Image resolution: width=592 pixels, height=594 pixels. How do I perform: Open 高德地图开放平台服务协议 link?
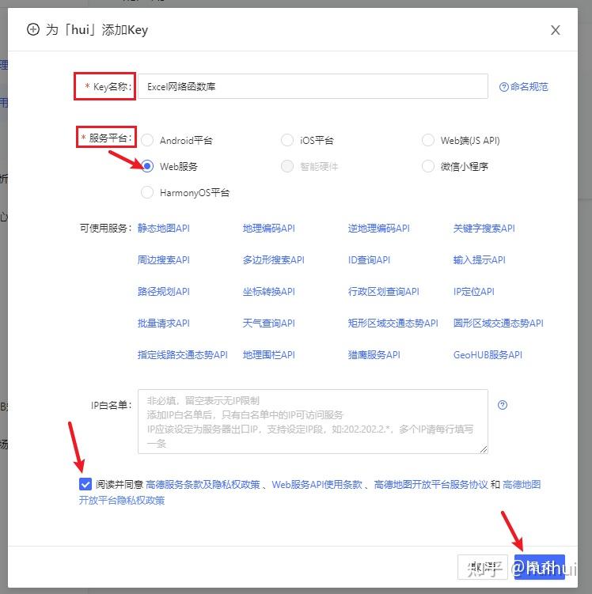pyautogui.click(x=431, y=484)
